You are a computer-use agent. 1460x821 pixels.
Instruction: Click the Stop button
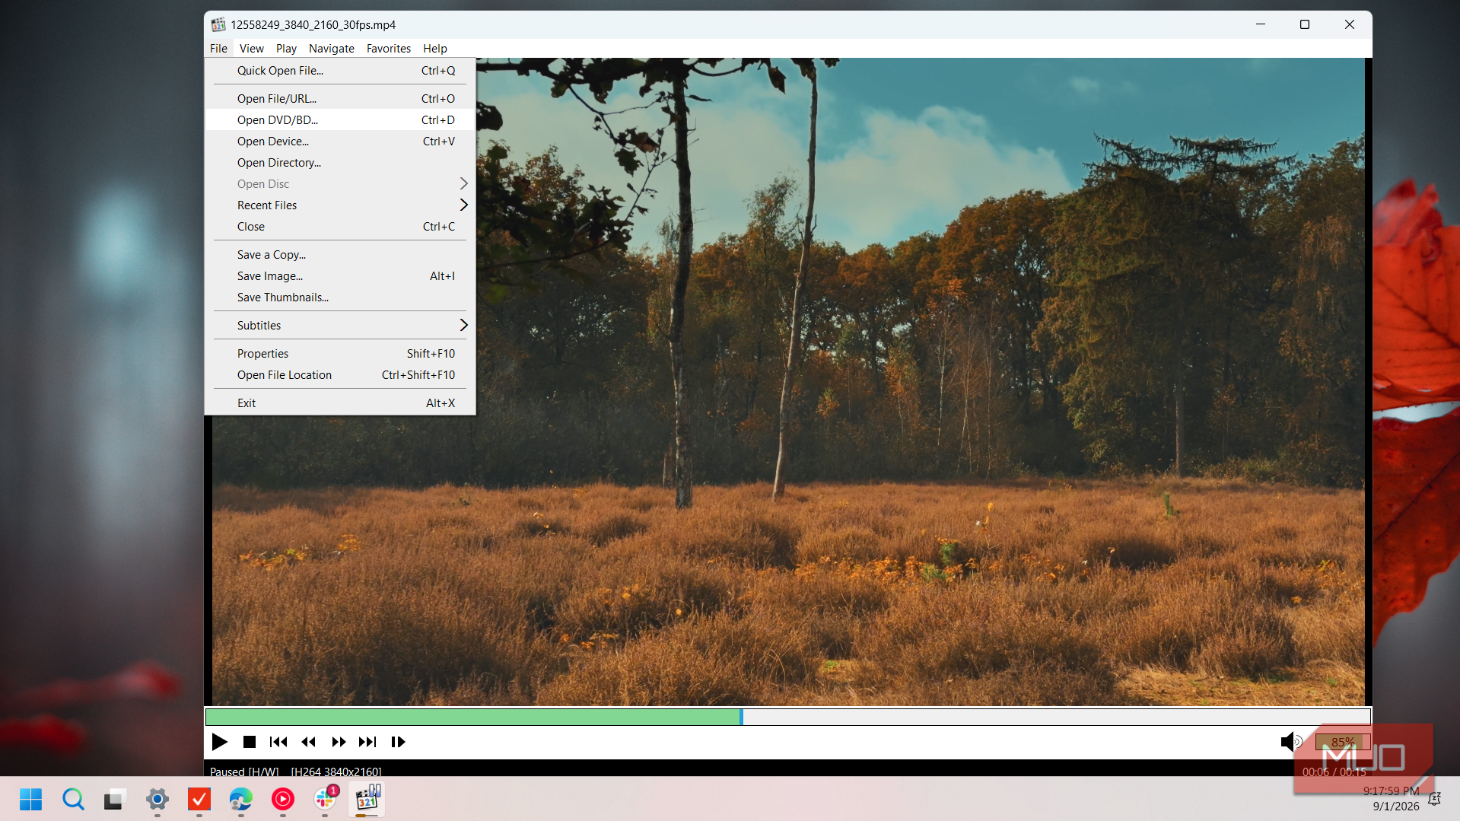(250, 742)
